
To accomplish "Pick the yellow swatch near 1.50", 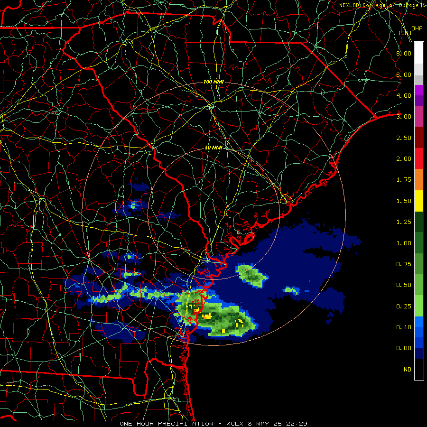I will pyautogui.click(x=419, y=201).
